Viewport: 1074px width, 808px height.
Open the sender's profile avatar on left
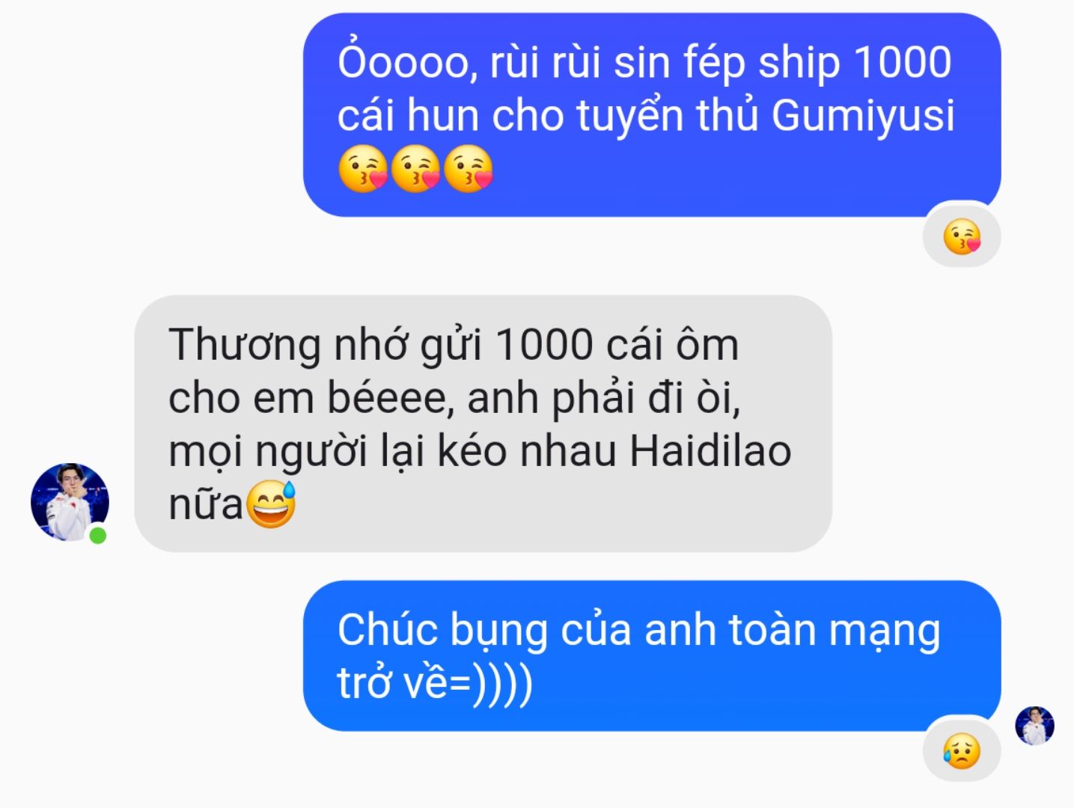click(x=70, y=502)
